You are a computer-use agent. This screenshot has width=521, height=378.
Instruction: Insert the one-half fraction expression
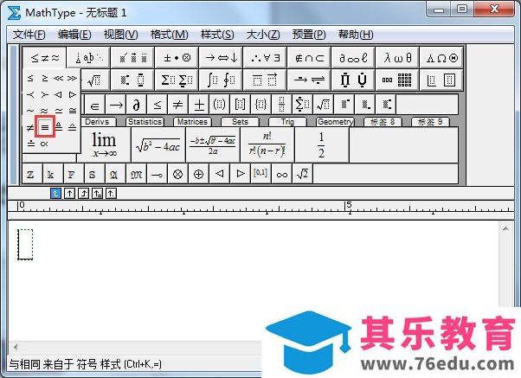[x=322, y=144]
